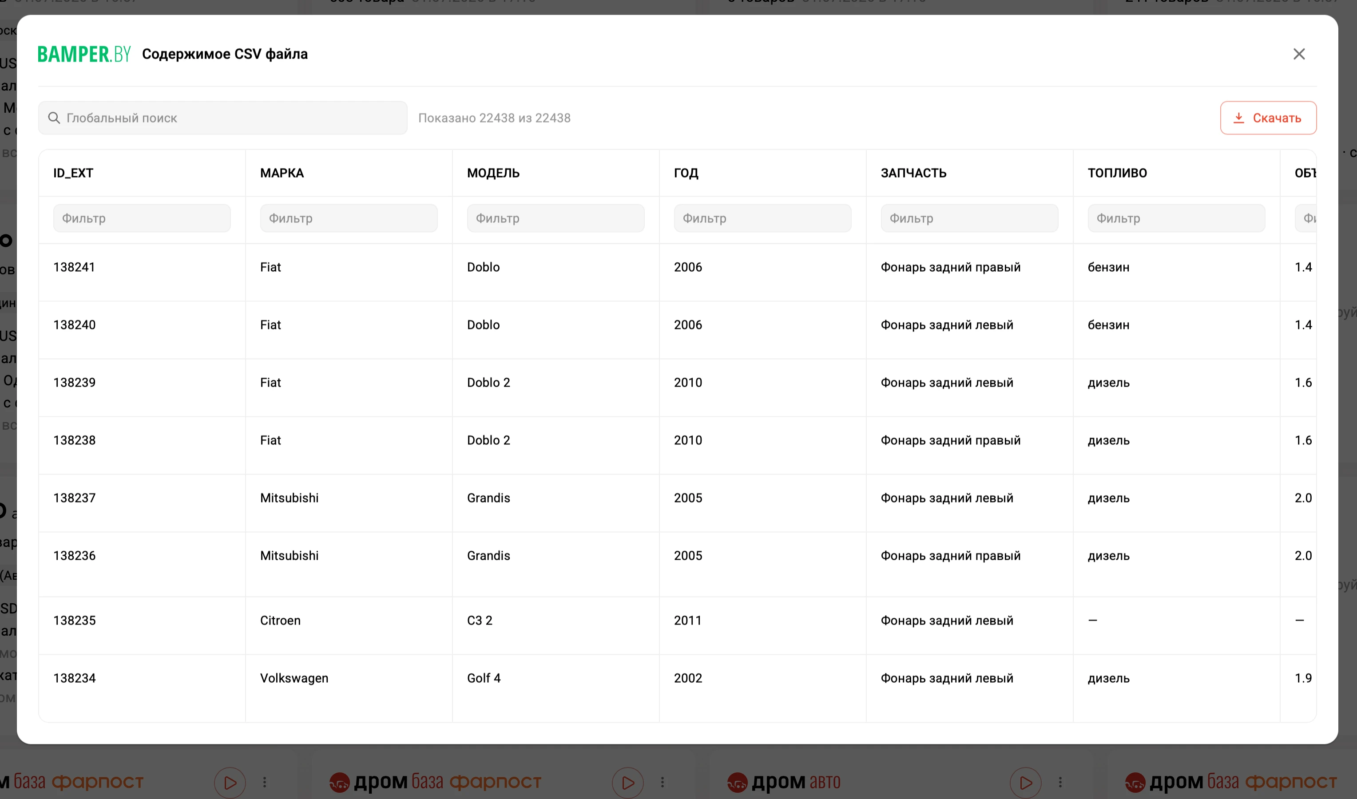Focus the Глобальный поиск search field
Viewport: 1357px width, 799px height.
coord(222,118)
